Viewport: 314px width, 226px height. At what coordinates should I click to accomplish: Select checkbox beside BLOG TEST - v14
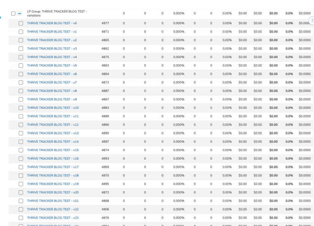21,142
